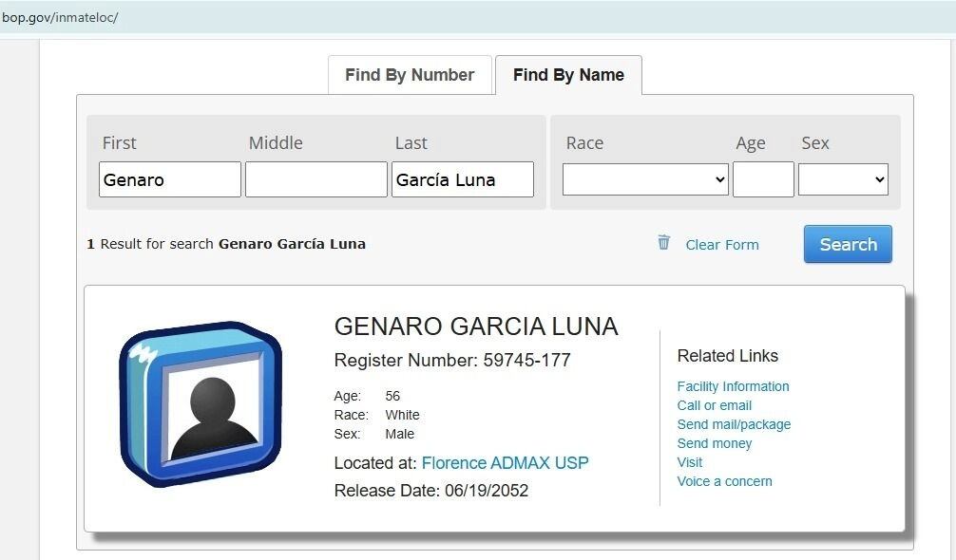Open the Send mail/package link

734,424
